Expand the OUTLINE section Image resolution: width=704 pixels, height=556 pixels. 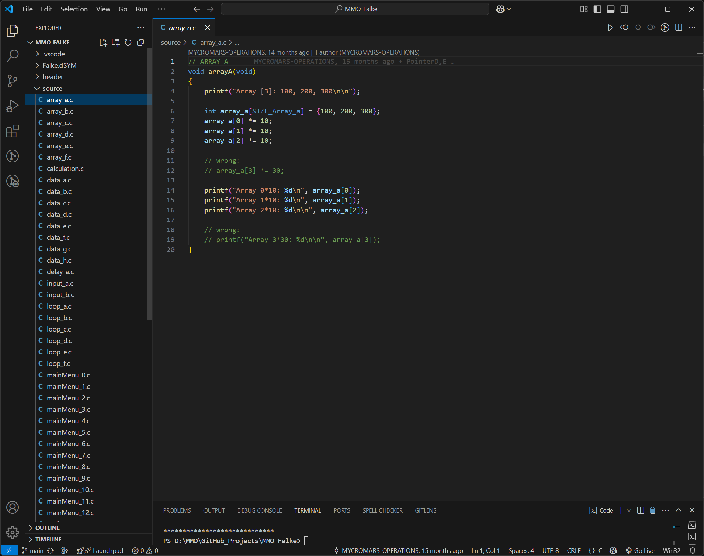(48, 528)
